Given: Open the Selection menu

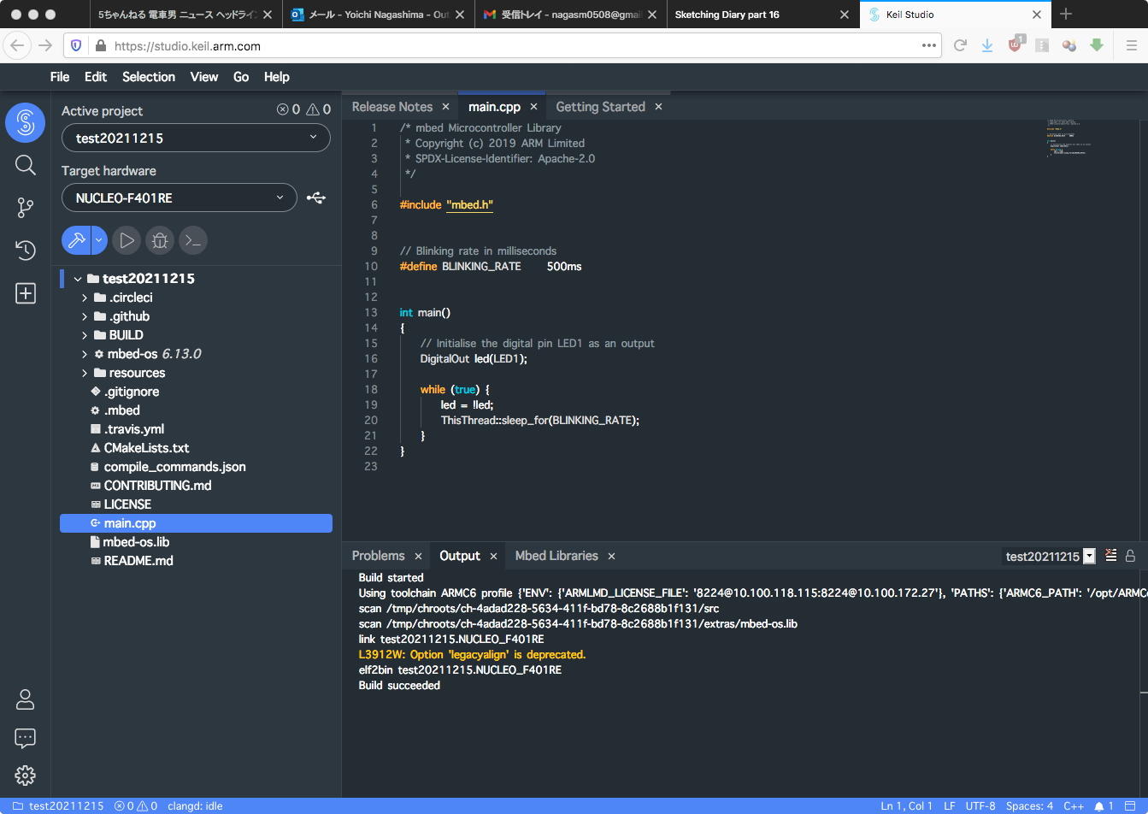Looking at the screenshot, I should tap(149, 77).
